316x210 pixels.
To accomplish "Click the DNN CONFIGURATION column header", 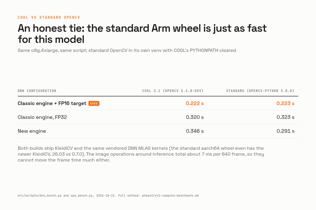I will 37,91.
